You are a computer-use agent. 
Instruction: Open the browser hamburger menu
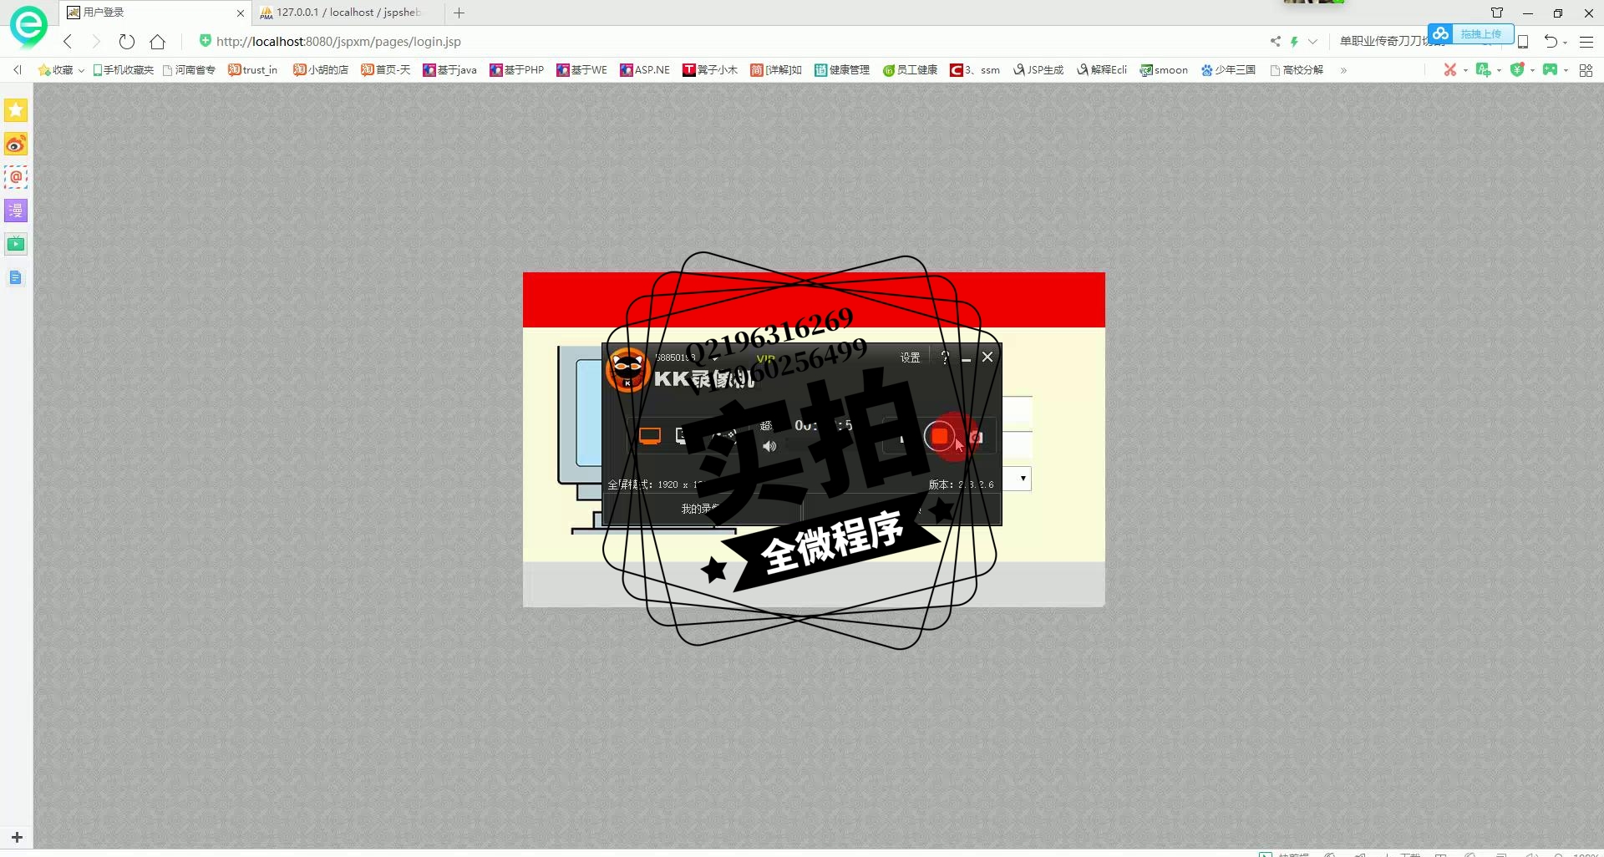[1586, 42]
